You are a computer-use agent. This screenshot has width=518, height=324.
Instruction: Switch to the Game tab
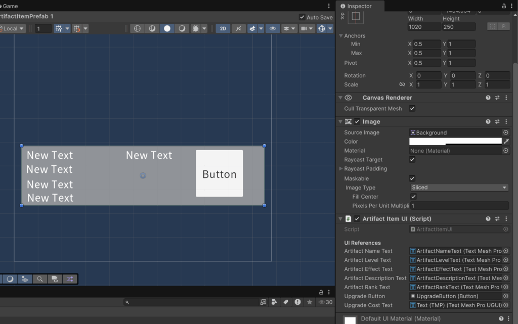tap(9, 6)
